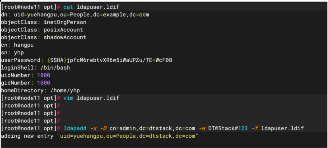Click the cn value 'hangpu'
The image size is (328, 148).
24,45
